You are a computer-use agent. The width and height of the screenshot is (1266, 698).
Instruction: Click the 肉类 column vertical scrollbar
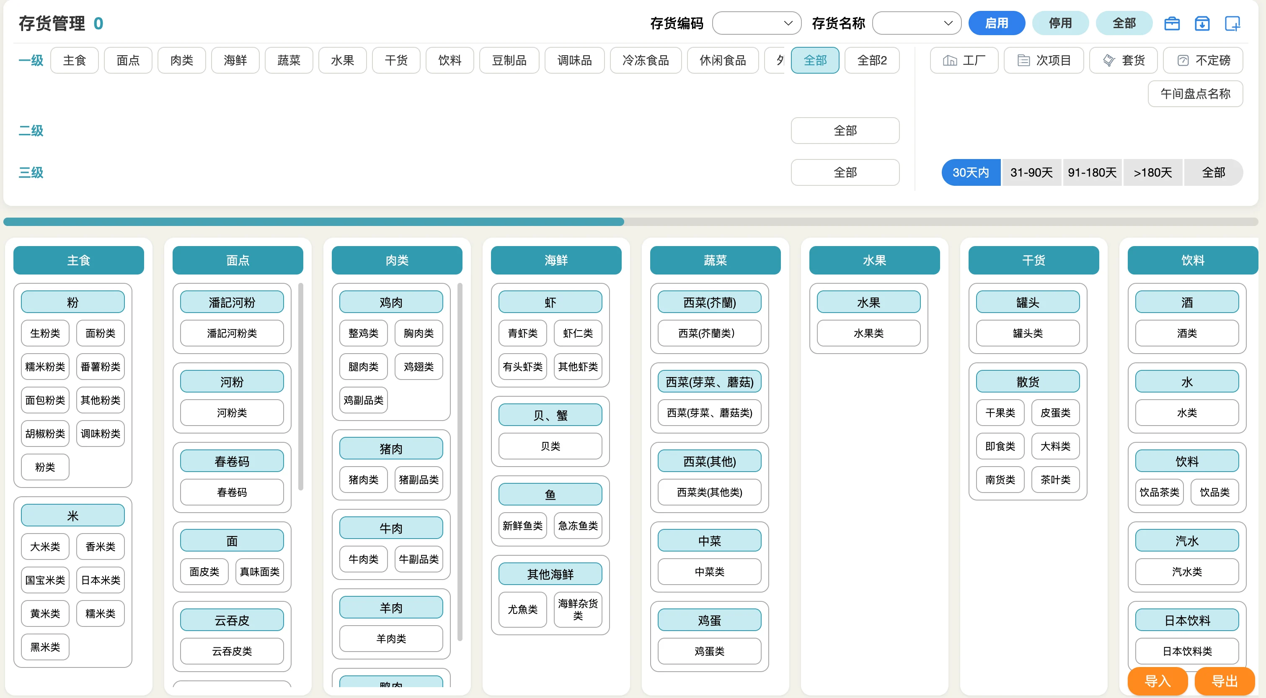pos(460,462)
